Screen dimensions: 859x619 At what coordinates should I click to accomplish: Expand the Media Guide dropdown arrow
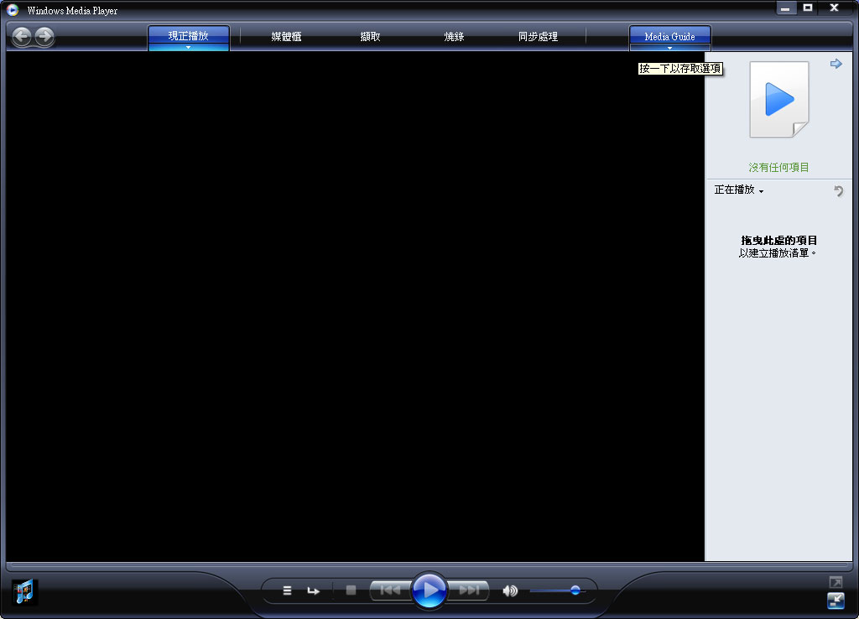click(670, 48)
